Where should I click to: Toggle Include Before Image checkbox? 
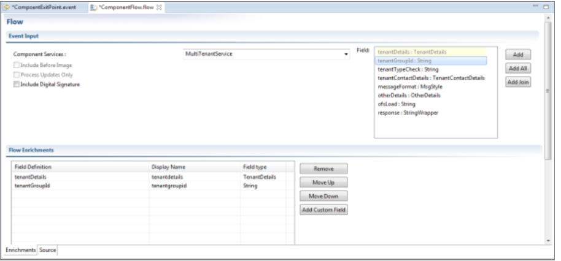click(17, 64)
